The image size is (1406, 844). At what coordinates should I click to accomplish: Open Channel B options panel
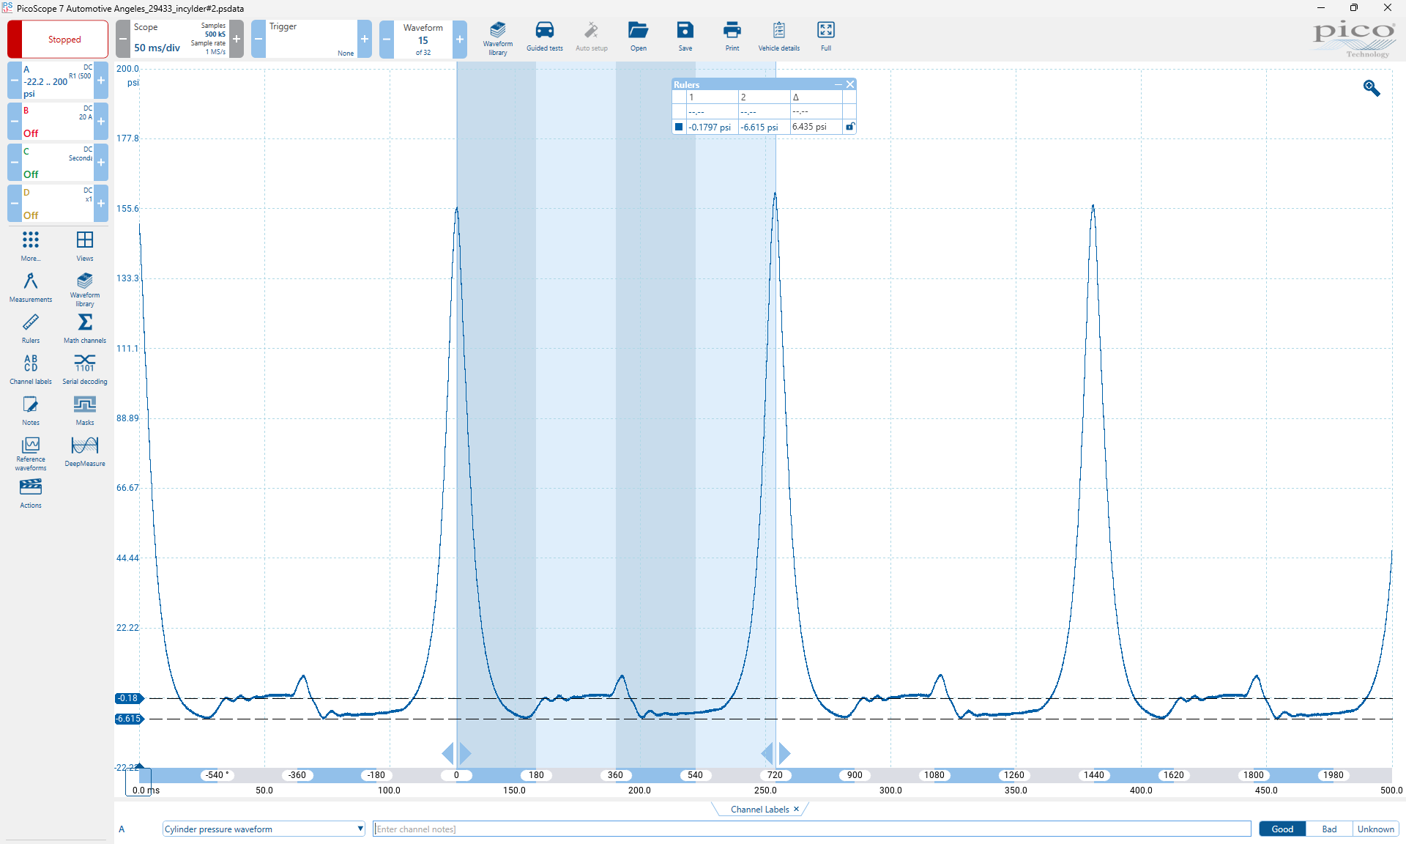click(x=57, y=121)
